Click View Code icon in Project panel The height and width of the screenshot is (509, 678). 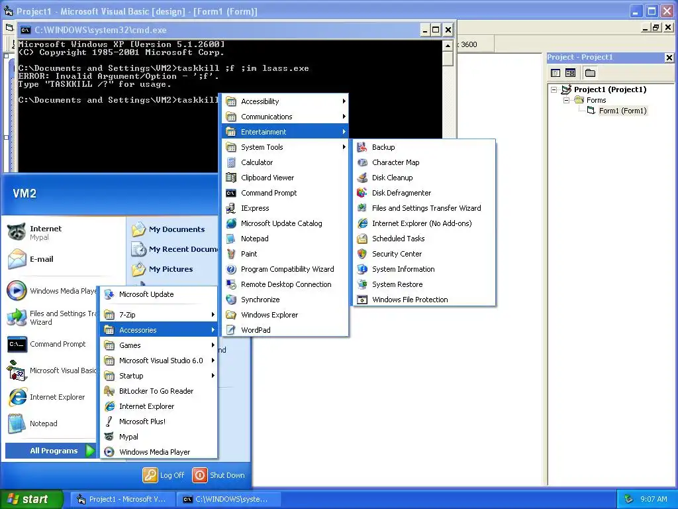(x=556, y=73)
